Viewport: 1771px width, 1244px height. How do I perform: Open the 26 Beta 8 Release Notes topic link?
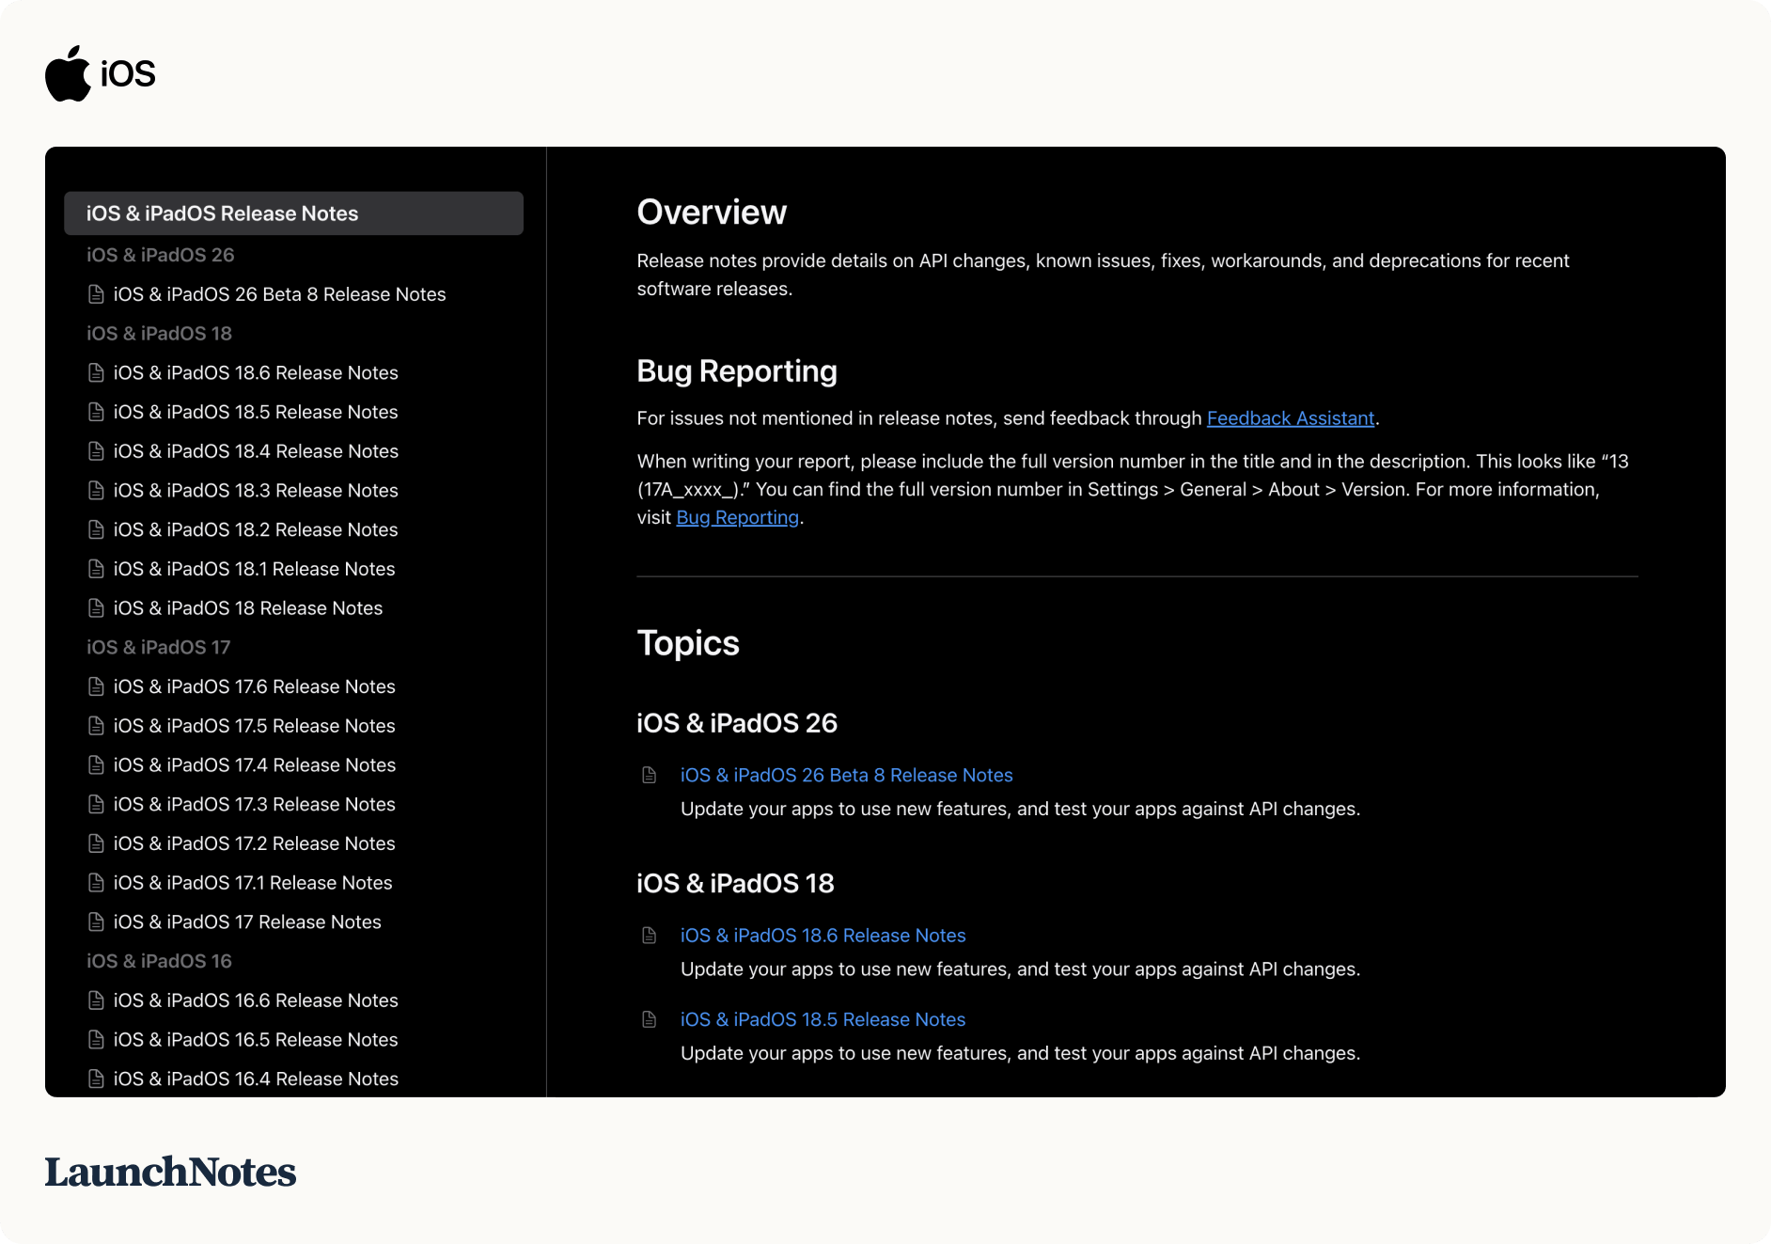(x=847, y=775)
